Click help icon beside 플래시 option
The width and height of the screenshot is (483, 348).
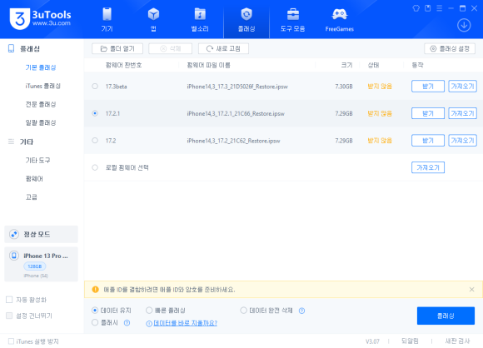(127, 323)
